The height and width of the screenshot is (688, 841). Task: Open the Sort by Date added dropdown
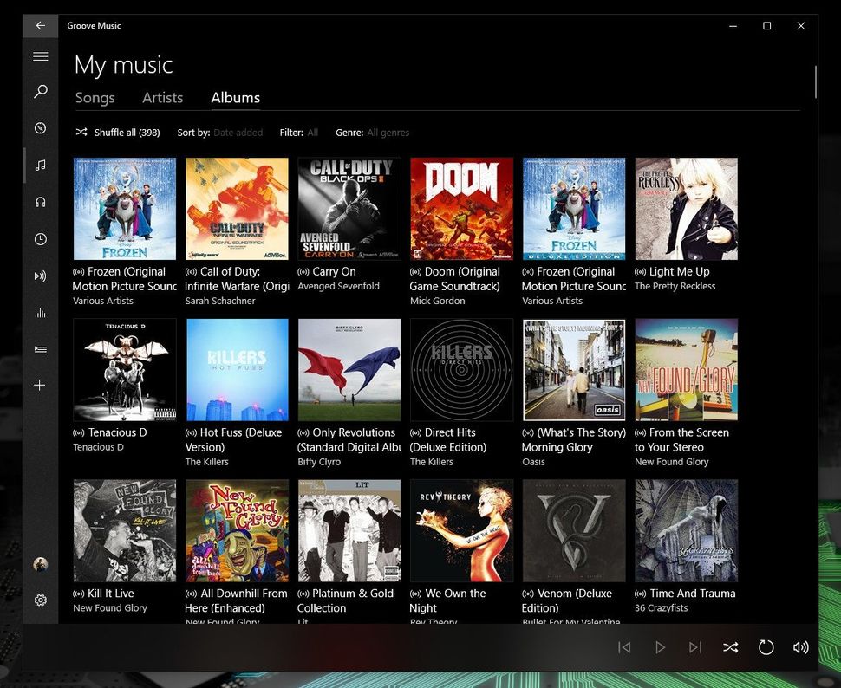[238, 132]
